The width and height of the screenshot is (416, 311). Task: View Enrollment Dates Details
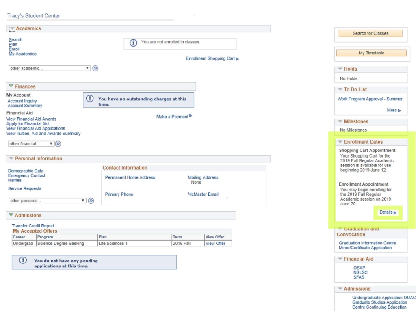388,212
